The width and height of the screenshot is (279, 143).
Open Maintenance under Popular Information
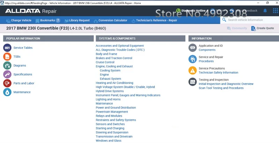22,92
